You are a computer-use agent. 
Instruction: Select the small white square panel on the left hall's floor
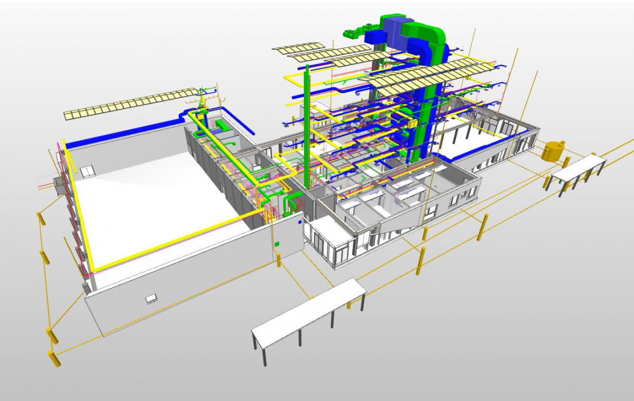pos(88,170)
